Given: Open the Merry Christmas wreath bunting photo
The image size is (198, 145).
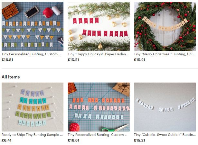Looking at the screenshot, I should click(165, 26).
